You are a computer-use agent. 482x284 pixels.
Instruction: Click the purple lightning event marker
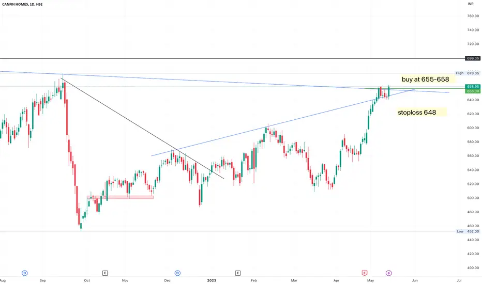[388, 273]
